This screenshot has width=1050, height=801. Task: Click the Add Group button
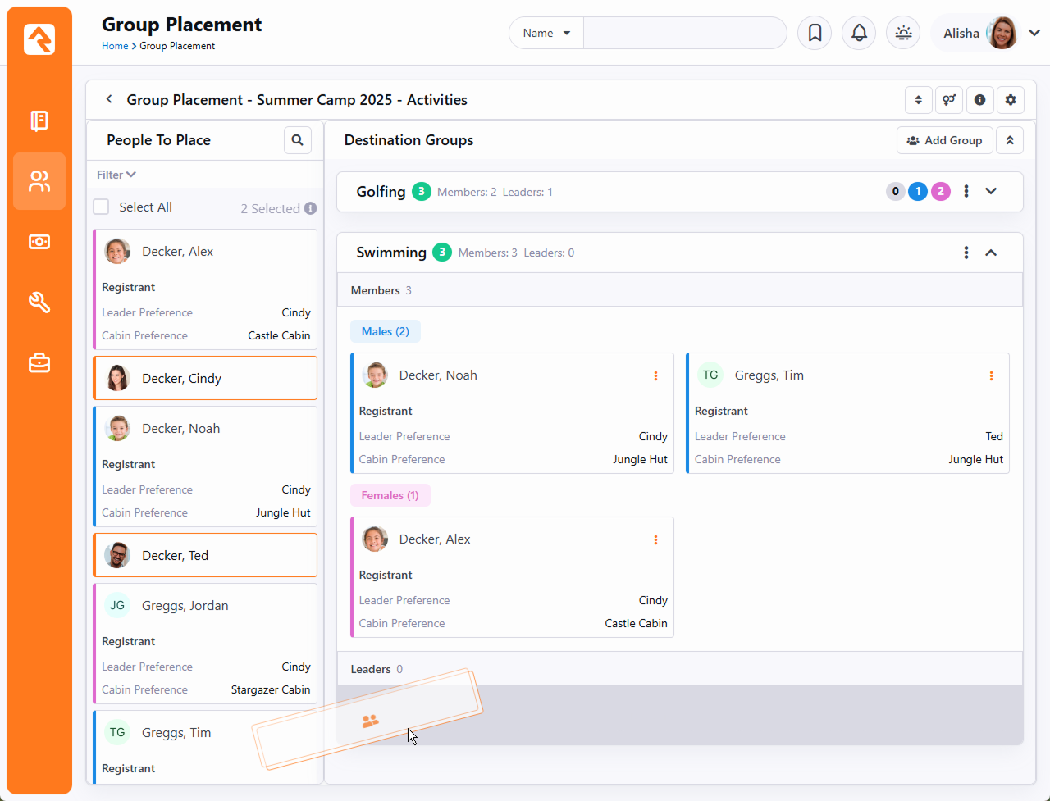point(944,140)
